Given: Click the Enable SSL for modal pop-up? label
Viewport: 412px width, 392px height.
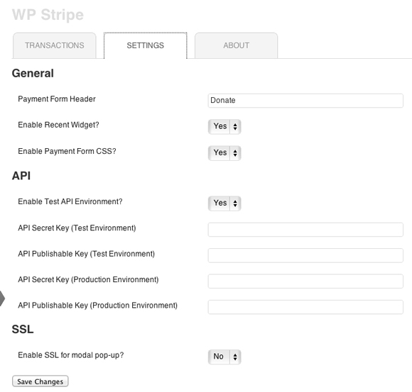Looking at the screenshot, I should 71,355.
